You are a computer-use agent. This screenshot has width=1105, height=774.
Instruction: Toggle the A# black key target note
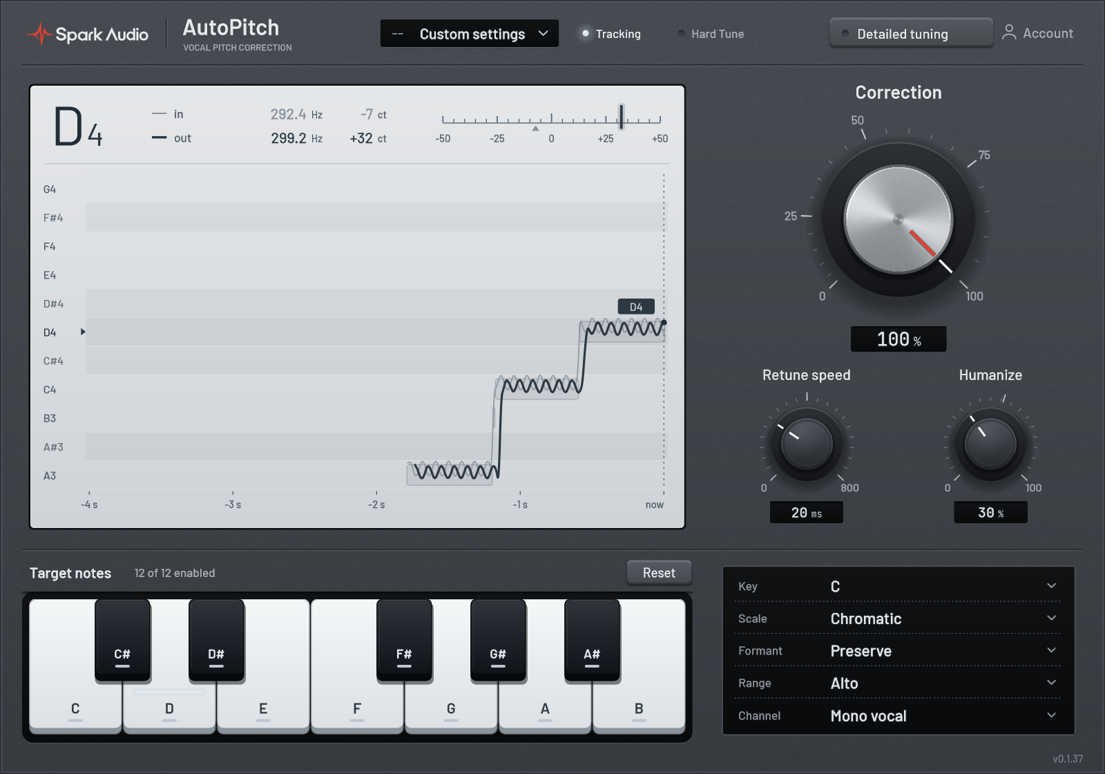(592, 640)
